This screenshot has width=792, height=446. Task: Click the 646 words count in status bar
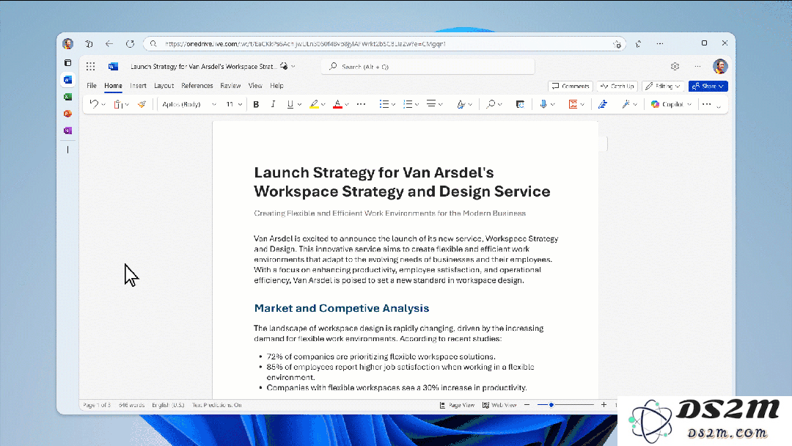tap(131, 405)
